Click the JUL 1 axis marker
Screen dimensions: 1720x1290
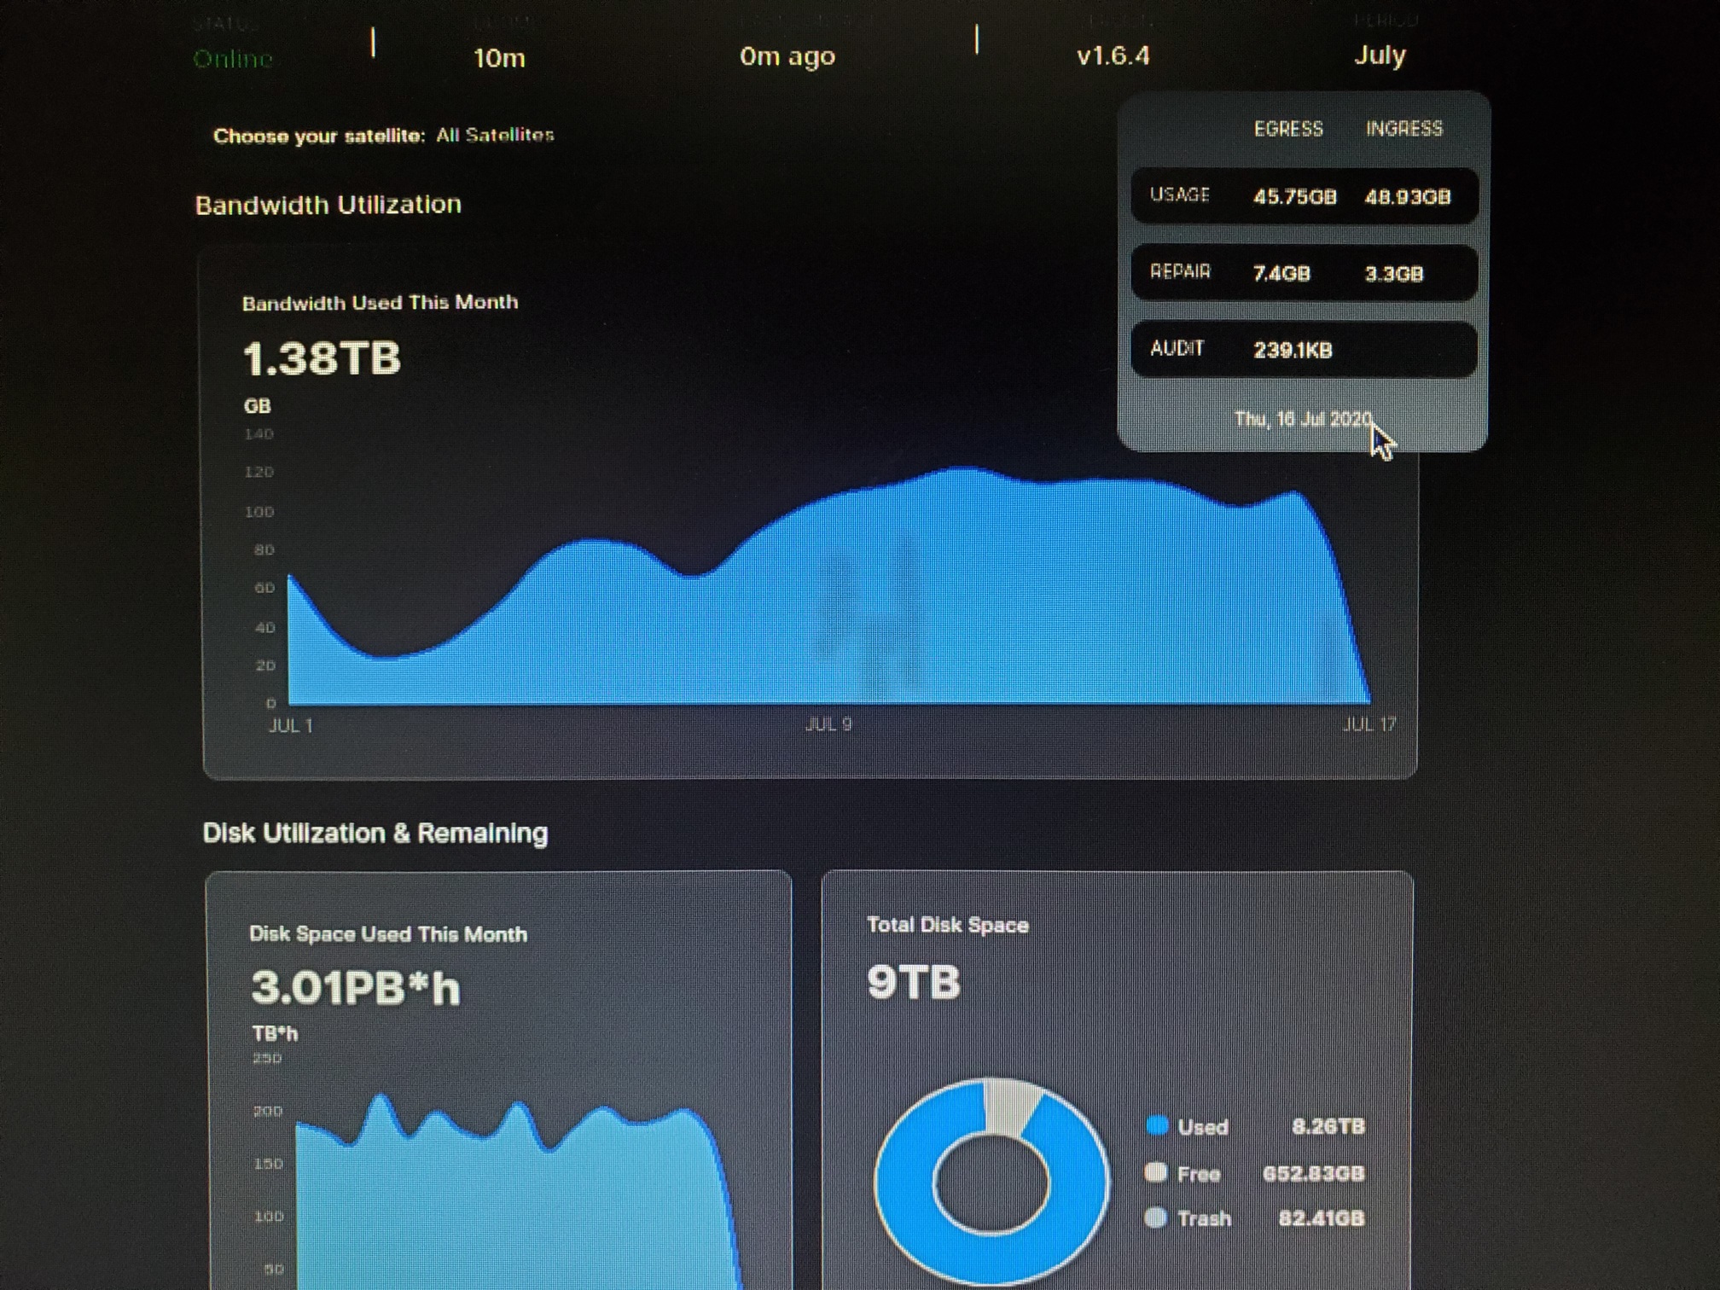(x=291, y=725)
